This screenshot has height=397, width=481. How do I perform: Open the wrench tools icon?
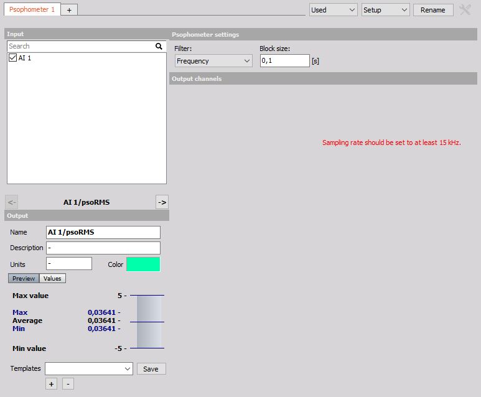click(465, 10)
